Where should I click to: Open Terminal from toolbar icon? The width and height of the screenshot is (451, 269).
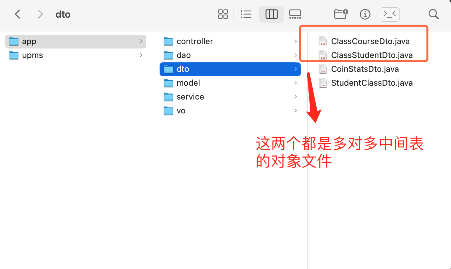click(x=390, y=14)
